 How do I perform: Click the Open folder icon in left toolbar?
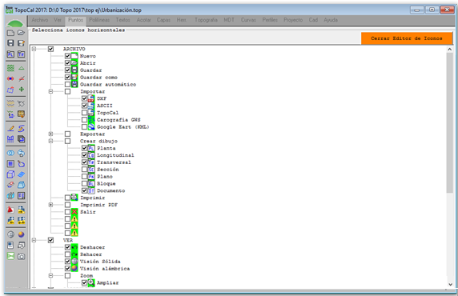tap(21, 33)
